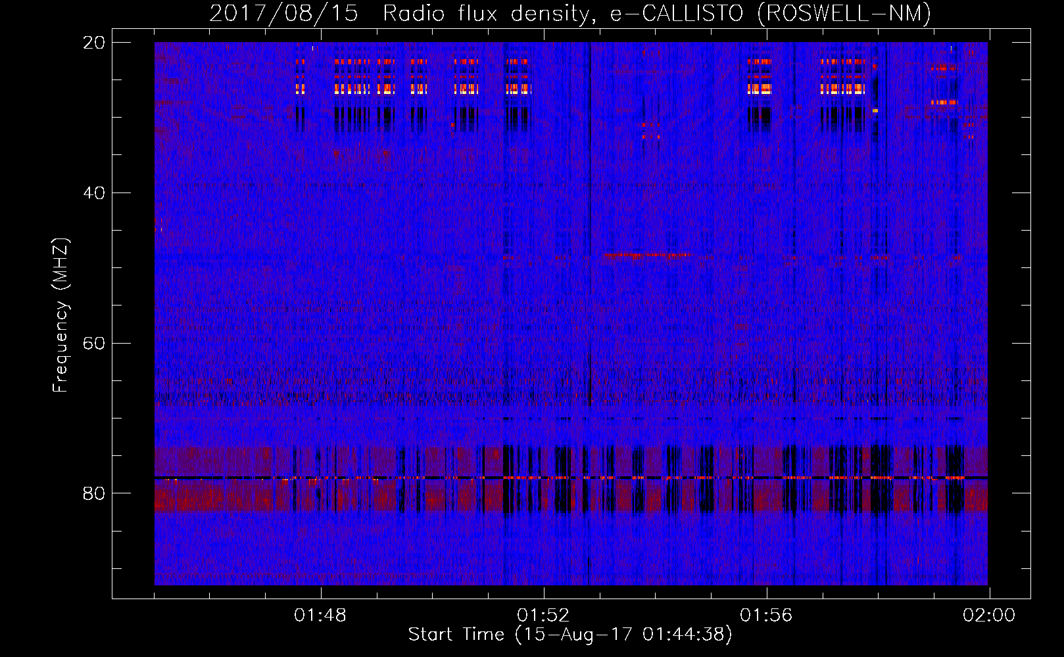
Task: Click the 02:00 time axis label
Action: click(989, 616)
